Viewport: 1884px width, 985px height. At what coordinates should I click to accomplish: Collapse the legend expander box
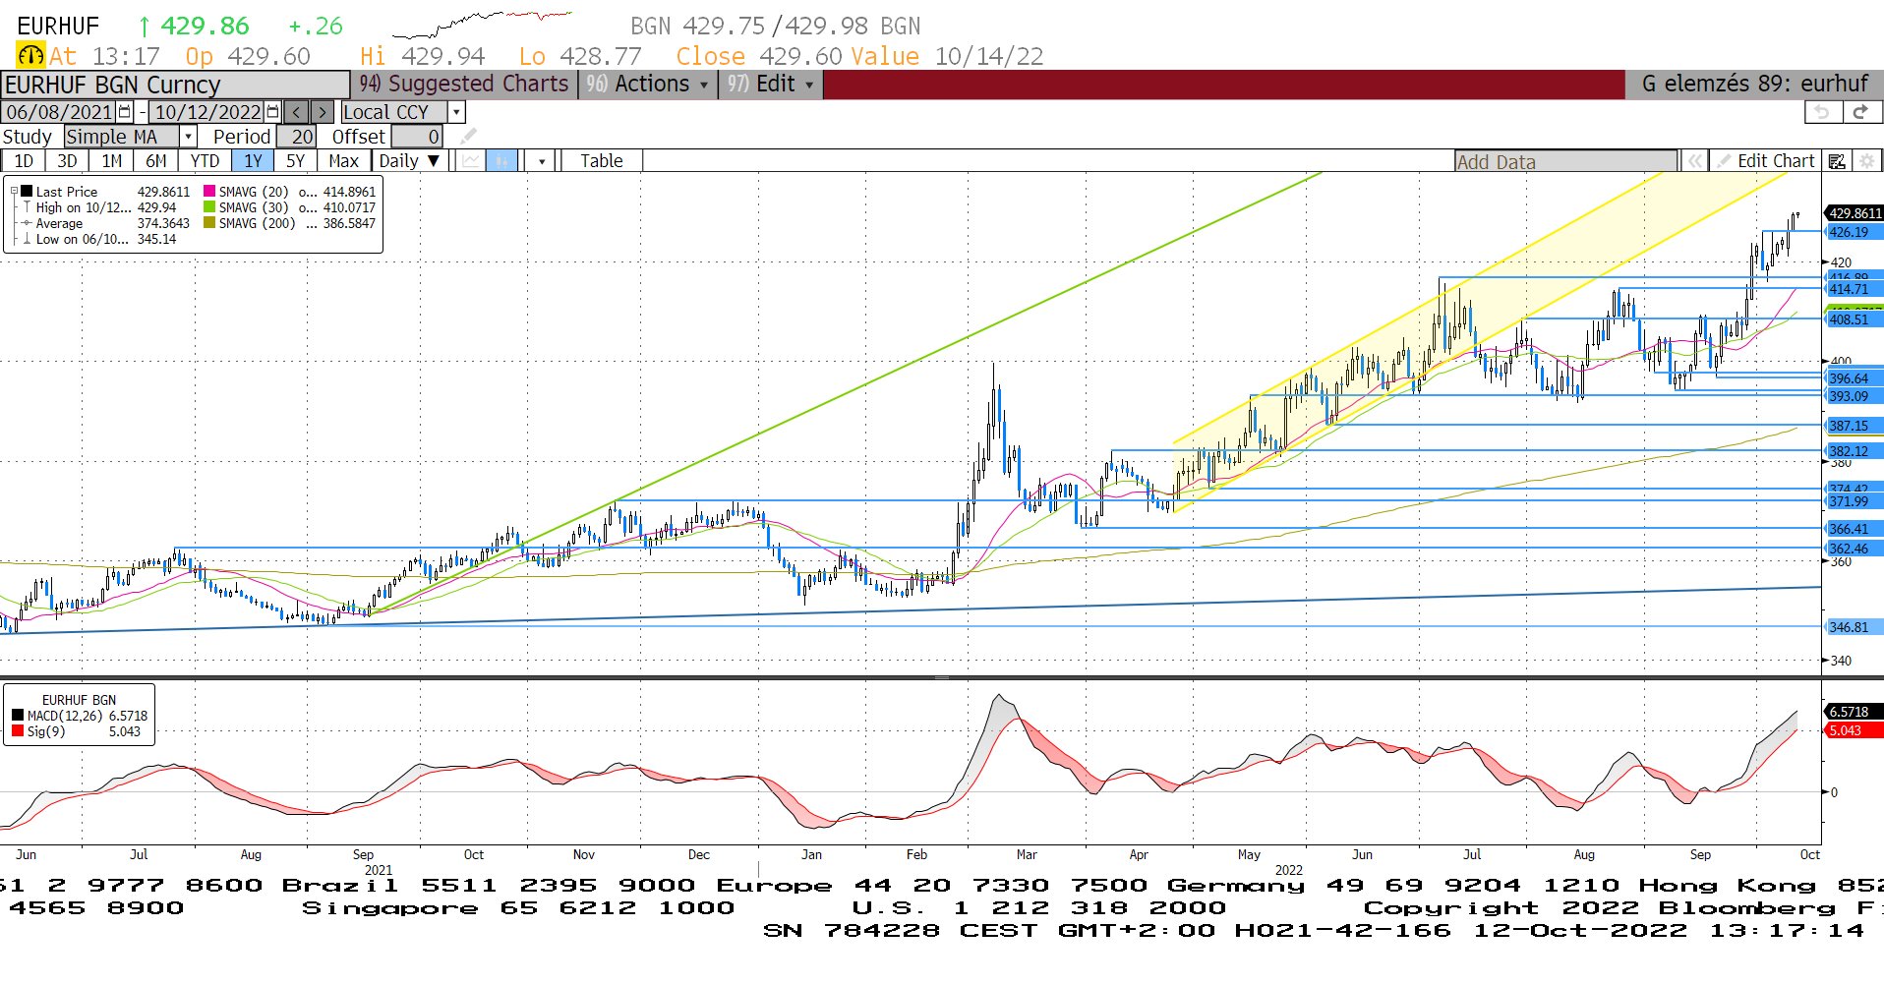(15, 192)
